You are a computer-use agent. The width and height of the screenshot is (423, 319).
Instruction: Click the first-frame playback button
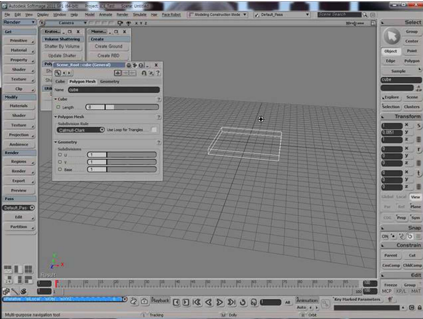coord(197,302)
